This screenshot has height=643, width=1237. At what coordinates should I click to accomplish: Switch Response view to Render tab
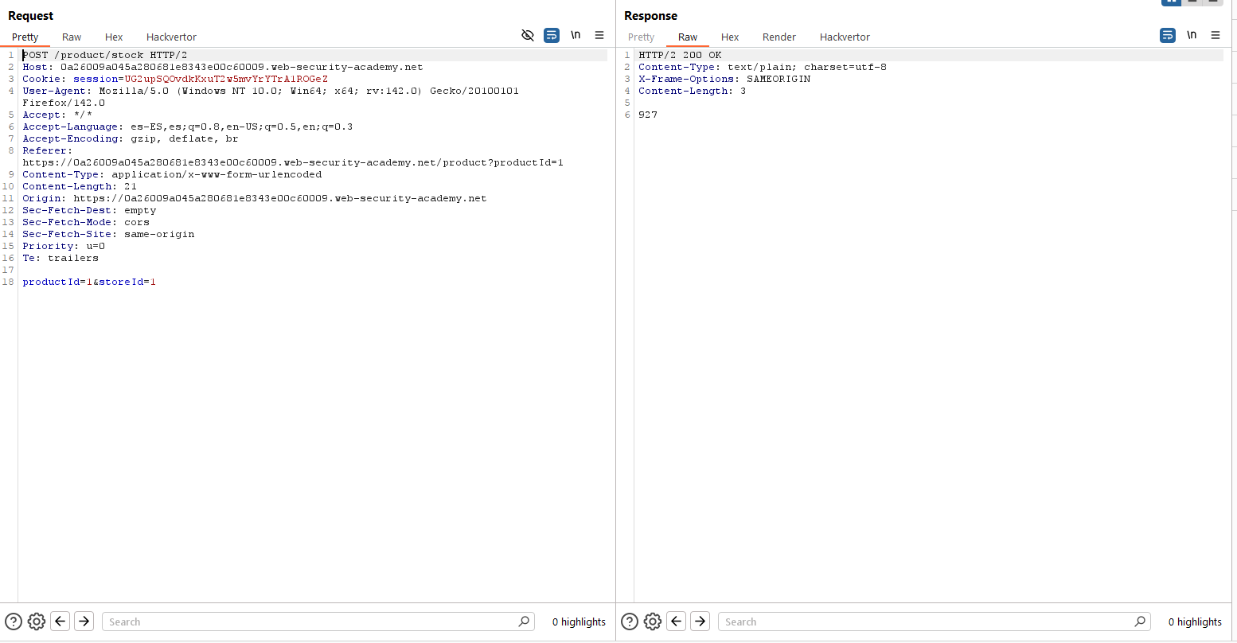tap(778, 37)
